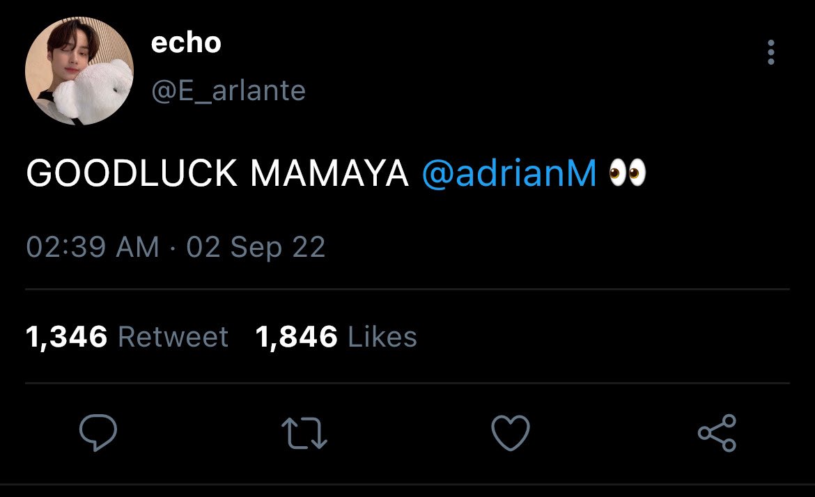Open the Likes label list
The width and height of the screenshot is (815, 497).
tap(382, 337)
